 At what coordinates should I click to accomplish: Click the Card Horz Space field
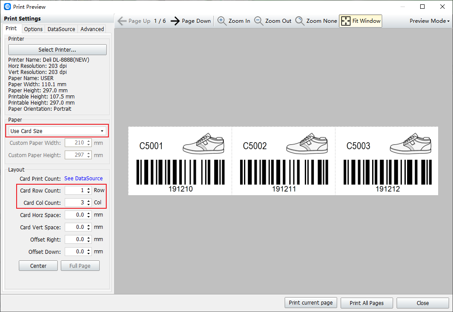click(x=76, y=215)
